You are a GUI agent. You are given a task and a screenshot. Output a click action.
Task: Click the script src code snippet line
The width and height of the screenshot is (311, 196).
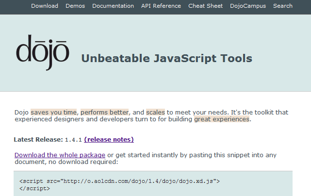(120, 181)
